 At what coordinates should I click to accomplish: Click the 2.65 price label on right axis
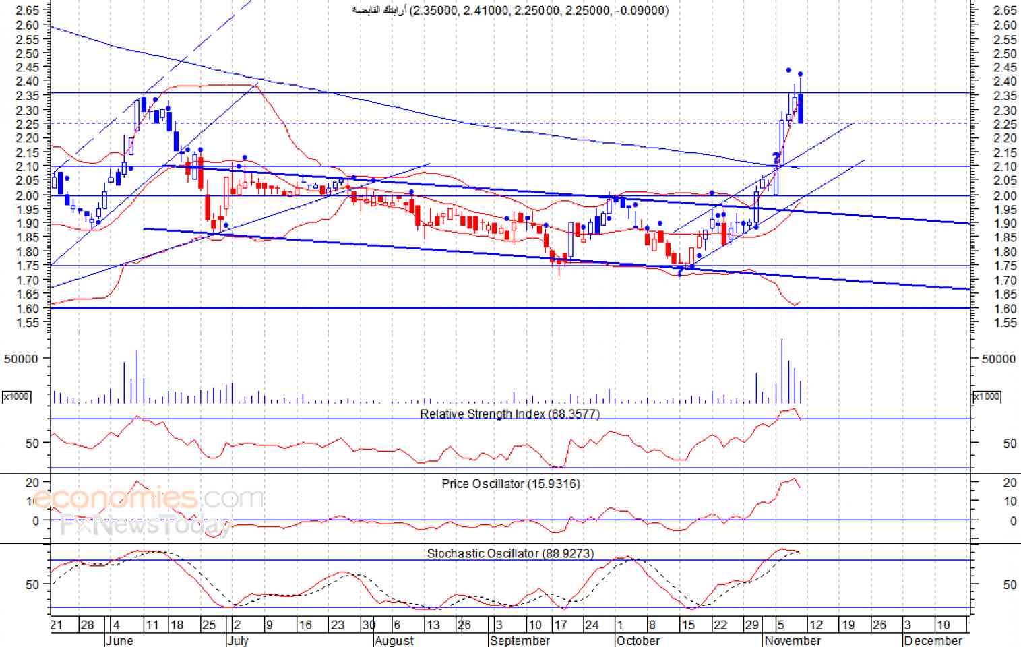[1005, 11]
